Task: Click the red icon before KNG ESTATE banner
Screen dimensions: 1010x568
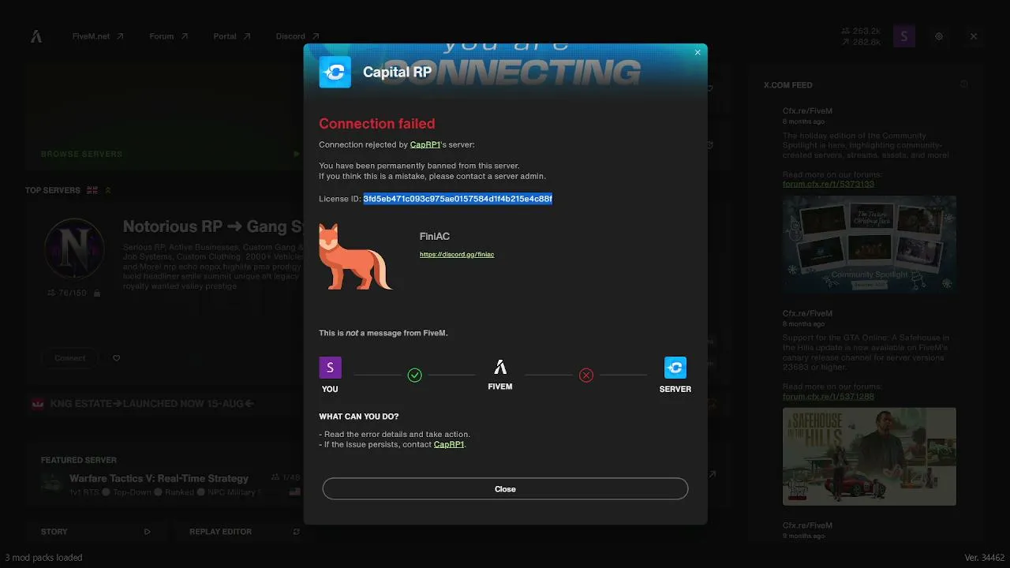Action: point(37,404)
